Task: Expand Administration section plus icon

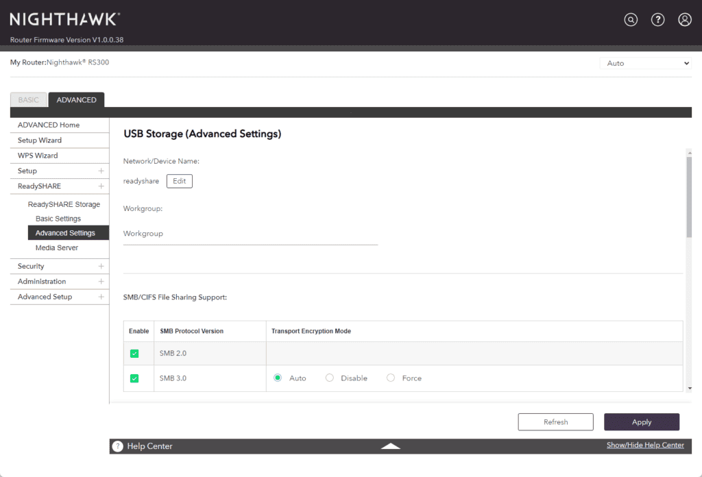Action: click(x=101, y=282)
